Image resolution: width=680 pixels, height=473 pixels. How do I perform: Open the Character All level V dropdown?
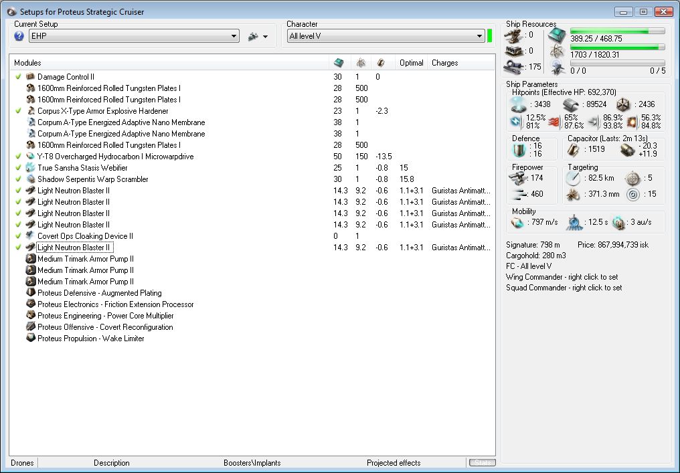[479, 36]
